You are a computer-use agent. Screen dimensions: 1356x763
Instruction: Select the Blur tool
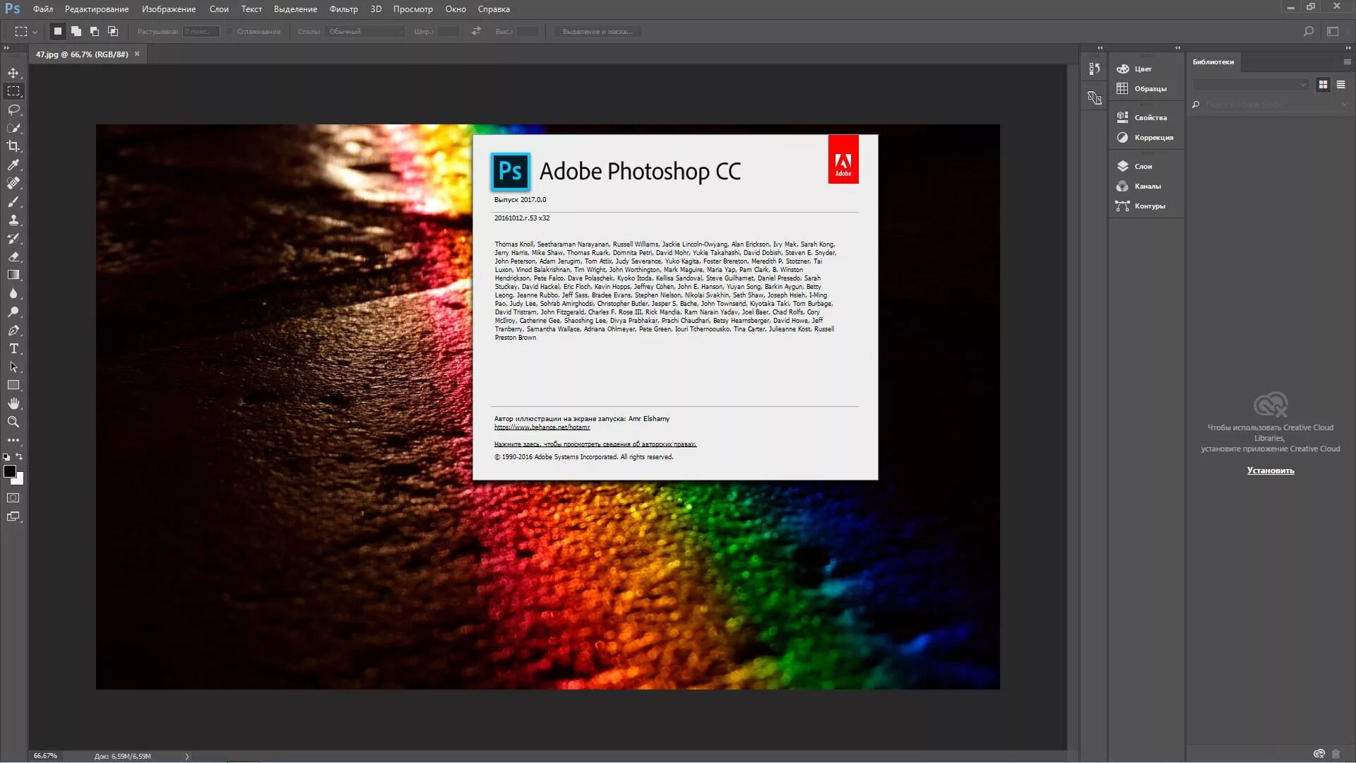click(x=13, y=293)
